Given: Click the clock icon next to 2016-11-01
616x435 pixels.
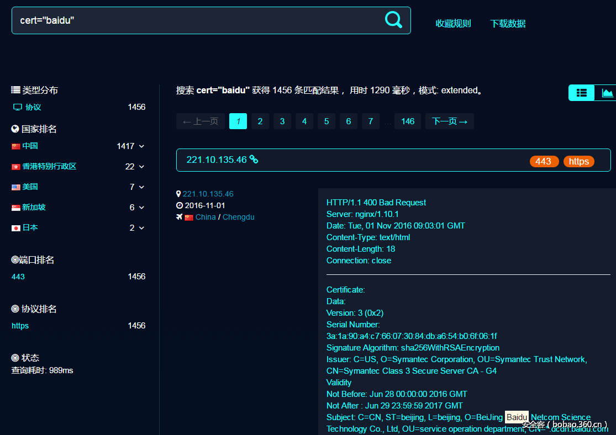Looking at the screenshot, I should (x=178, y=205).
